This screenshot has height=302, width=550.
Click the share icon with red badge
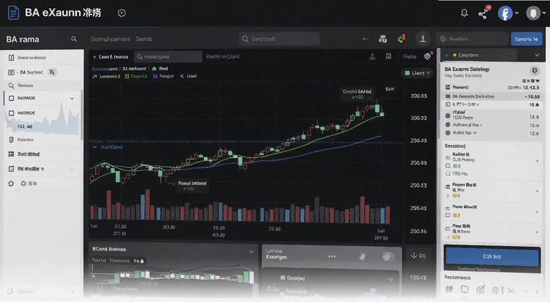tap(484, 12)
